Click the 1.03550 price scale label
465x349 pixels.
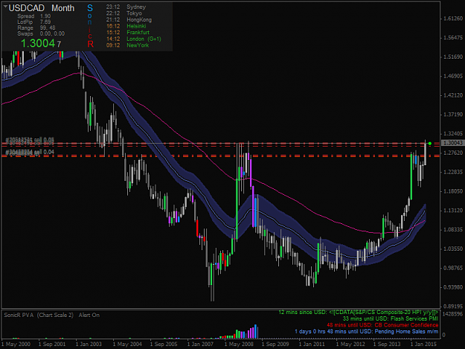tap(453, 249)
